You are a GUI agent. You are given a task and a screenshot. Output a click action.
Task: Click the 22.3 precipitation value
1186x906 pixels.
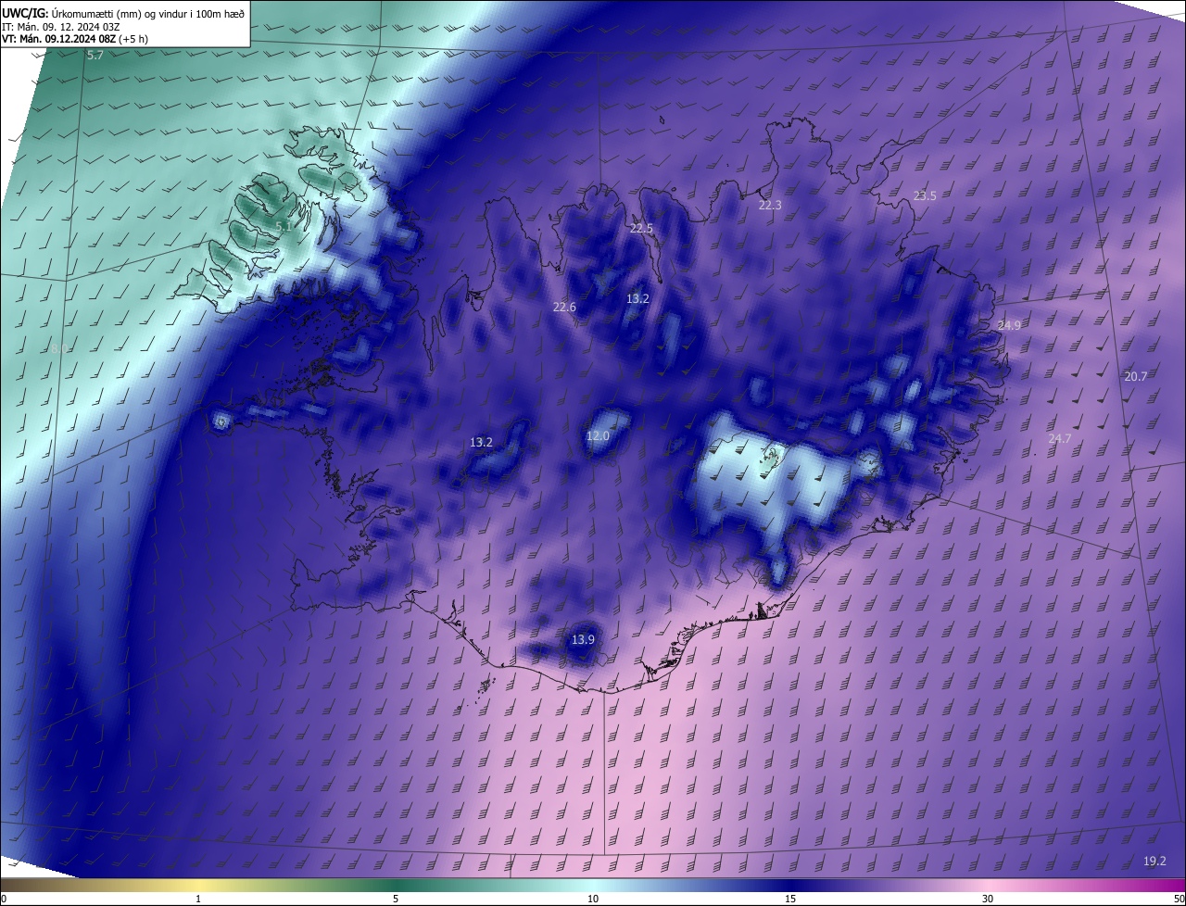pyautogui.click(x=770, y=206)
